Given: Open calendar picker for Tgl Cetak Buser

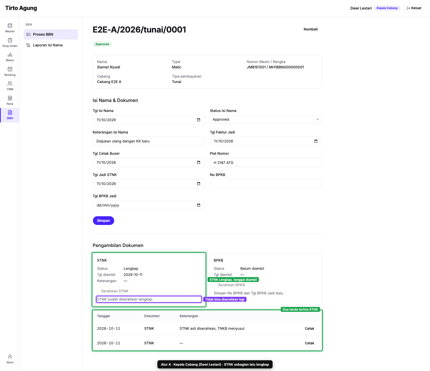Looking at the screenshot, I should [199, 162].
